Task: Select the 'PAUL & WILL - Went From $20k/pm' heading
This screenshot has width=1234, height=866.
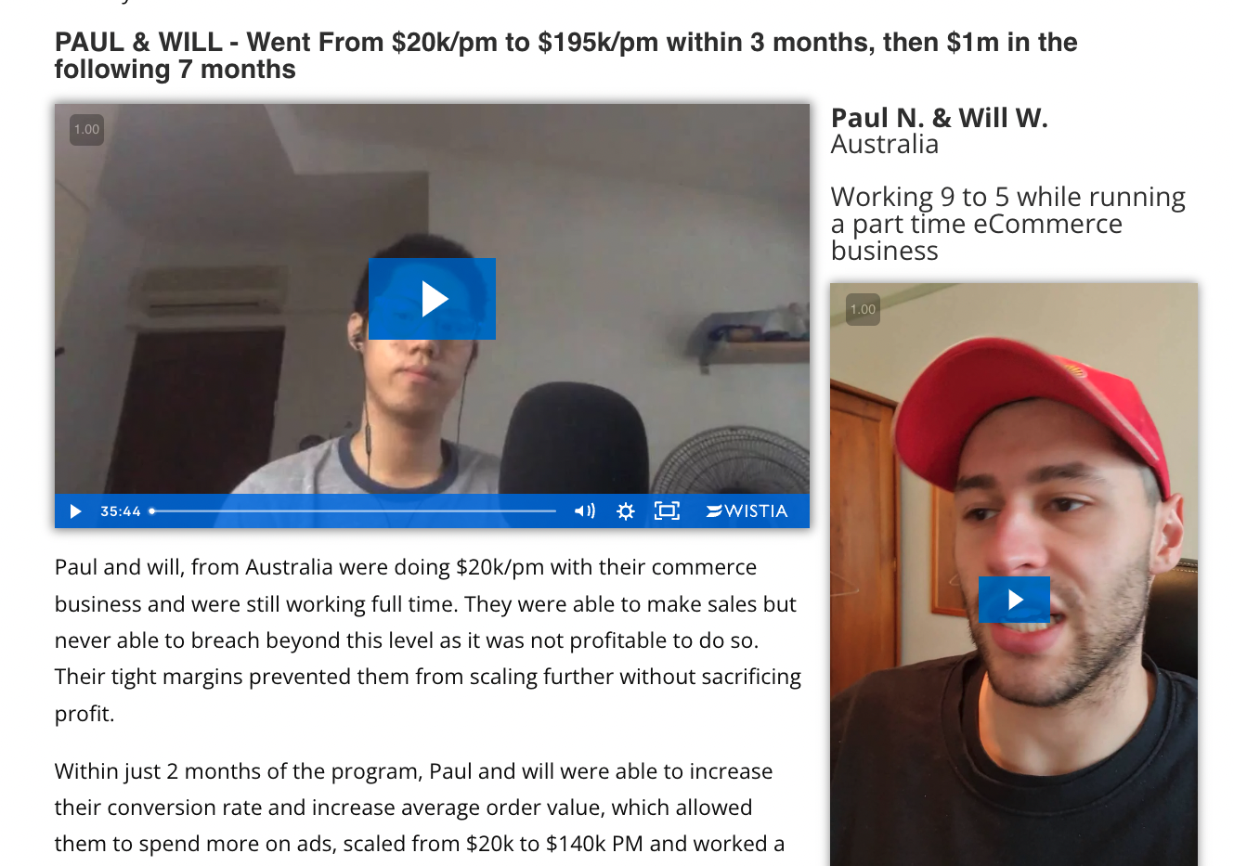Action: pyautogui.click(x=565, y=56)
